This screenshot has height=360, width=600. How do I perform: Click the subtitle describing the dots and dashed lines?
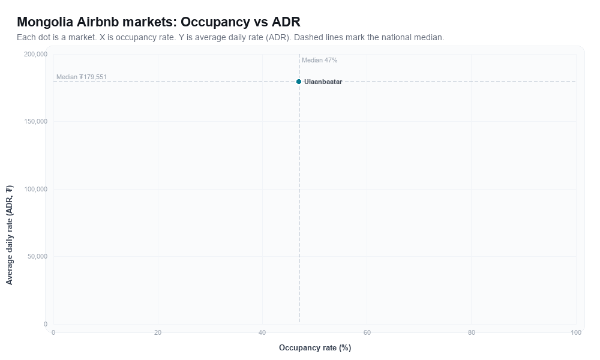[230, 37]
